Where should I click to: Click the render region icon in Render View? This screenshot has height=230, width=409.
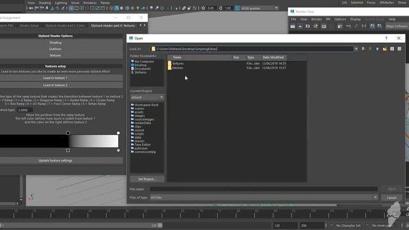300,26
